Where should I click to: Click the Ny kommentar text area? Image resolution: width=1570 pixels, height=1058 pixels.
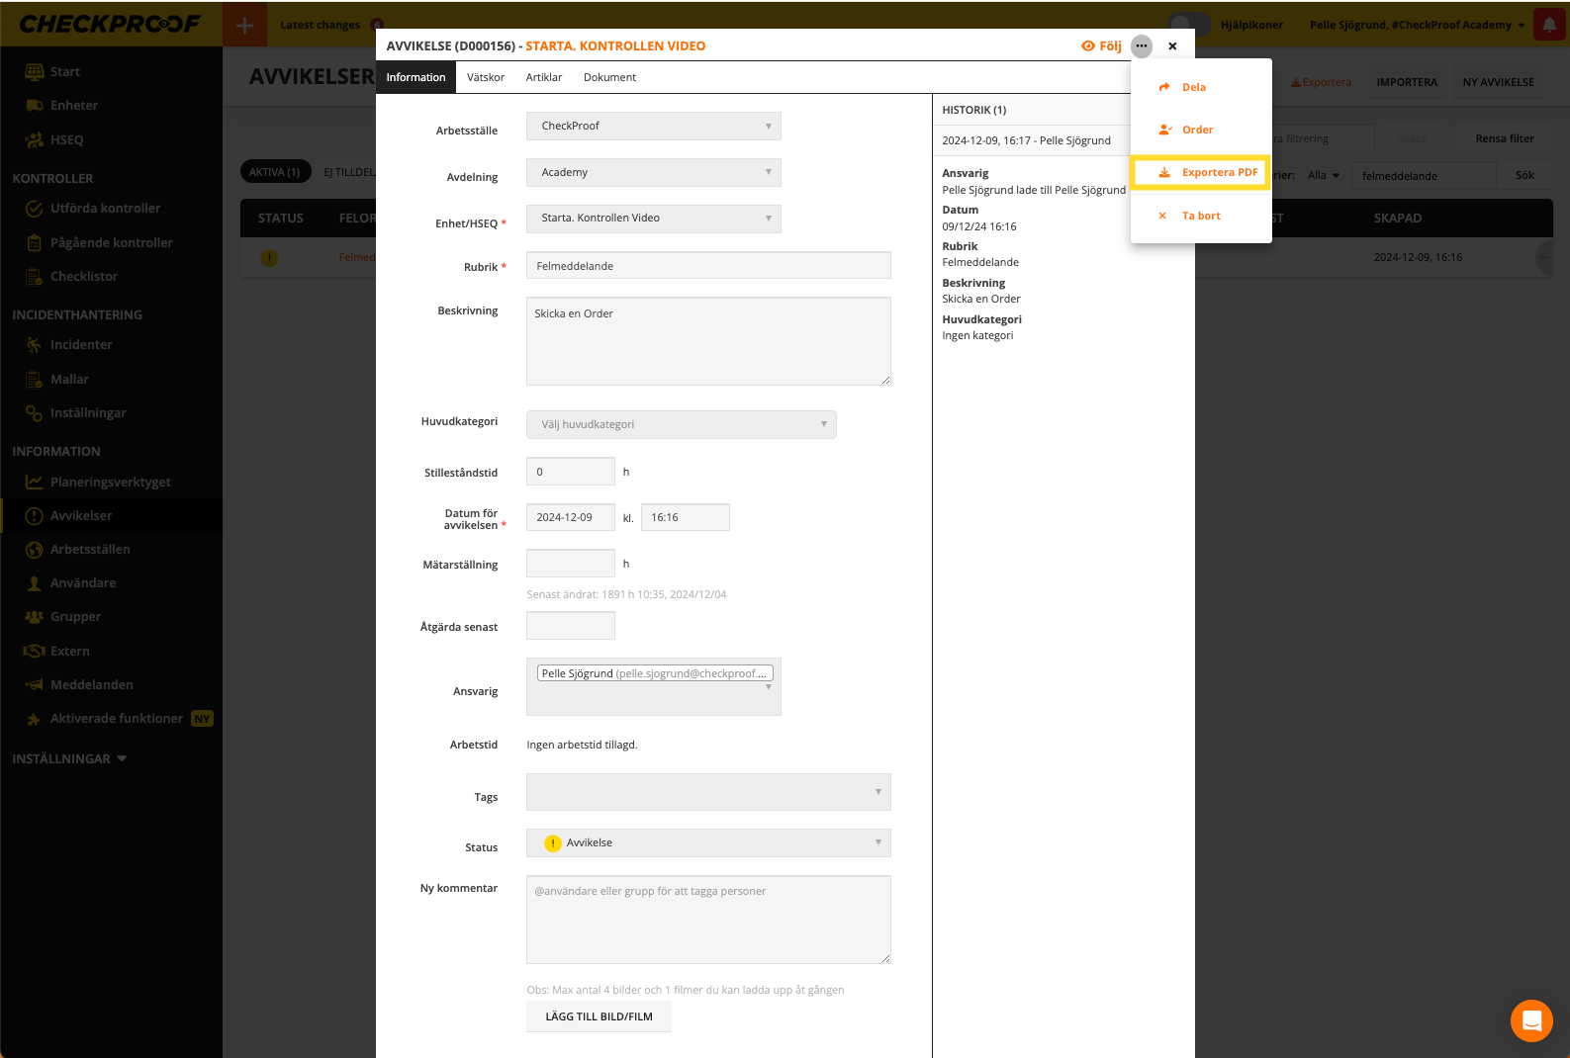tap(708, 919)
